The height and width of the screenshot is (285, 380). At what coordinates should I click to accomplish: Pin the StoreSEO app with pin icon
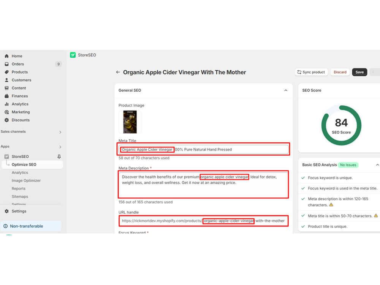pyautogui.click(x=59, y=157)
